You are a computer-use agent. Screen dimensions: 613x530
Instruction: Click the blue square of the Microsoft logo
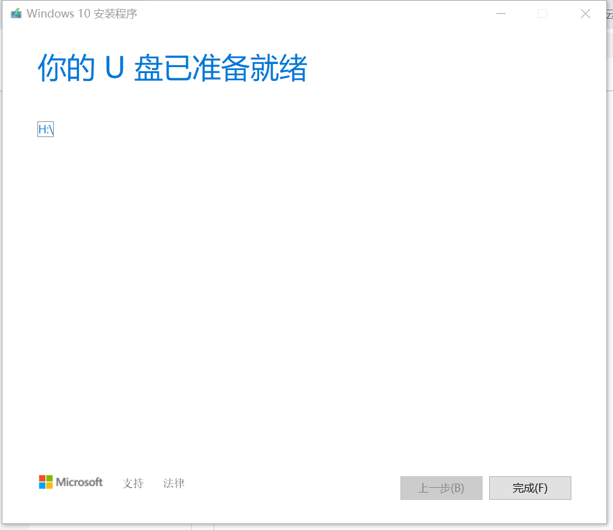click(x=42, y=485)
